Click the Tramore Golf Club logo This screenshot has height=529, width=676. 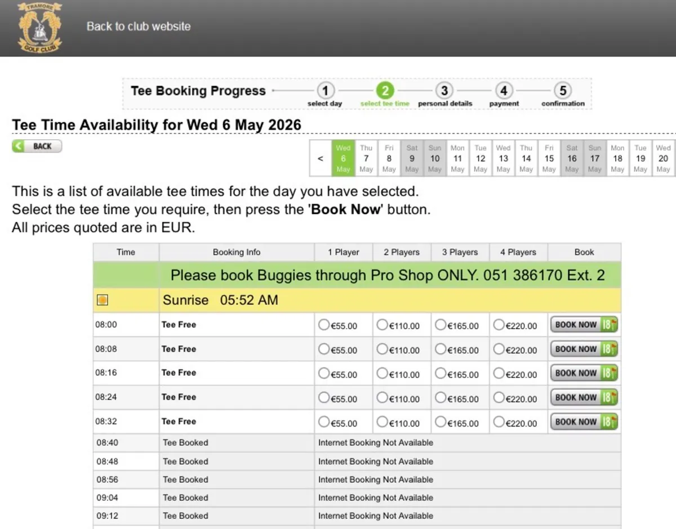point(39,26)
